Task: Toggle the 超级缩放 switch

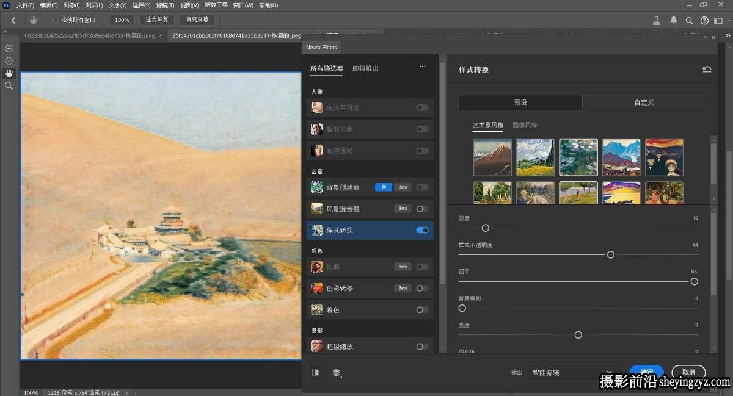Action: [422, 347]
